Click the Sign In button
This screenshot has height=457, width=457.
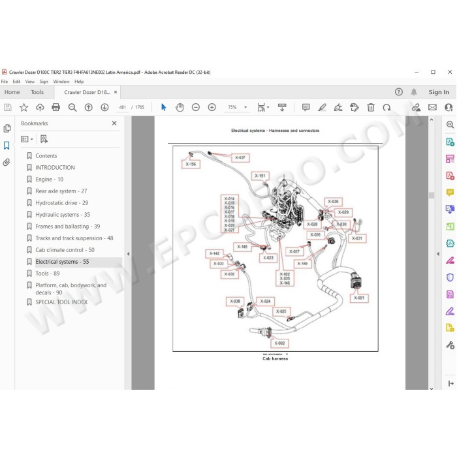[439, 92]
